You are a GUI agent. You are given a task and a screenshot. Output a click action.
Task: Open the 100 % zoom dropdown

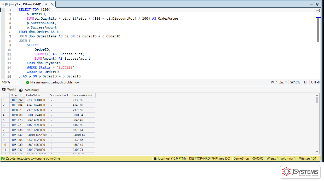pos(10,82)
